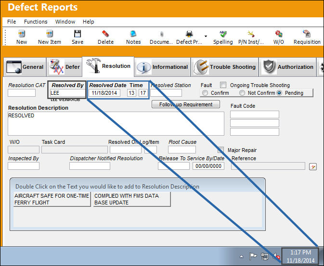
Task: Click the New toolbar icon
Action: point(22,34)
